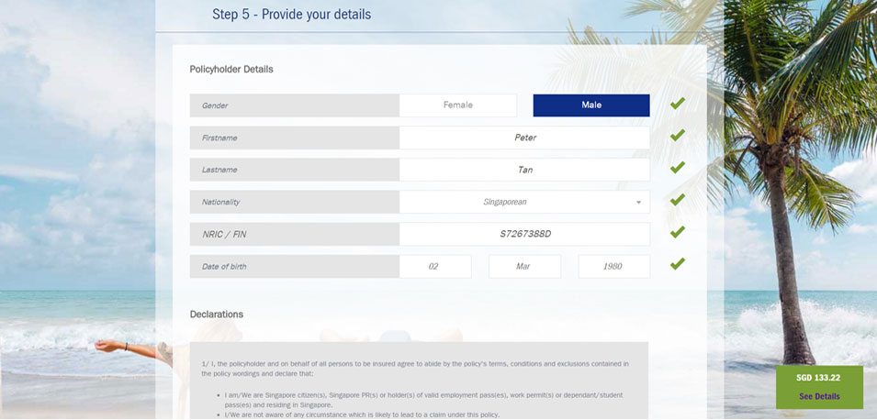Open the birth month selector showing Mar

(x=524, y=267)
